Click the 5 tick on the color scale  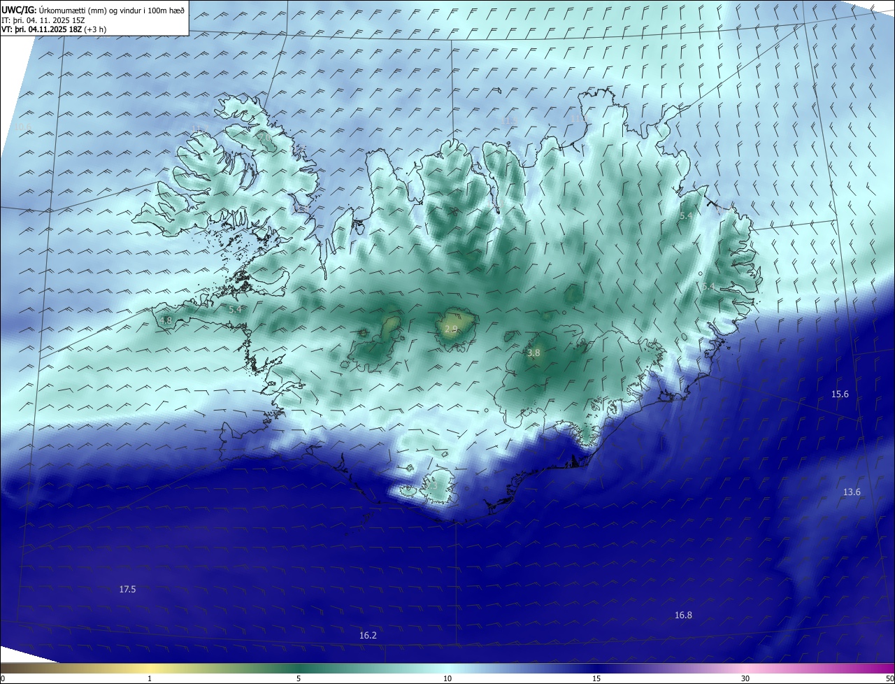[x=299, y=678]
